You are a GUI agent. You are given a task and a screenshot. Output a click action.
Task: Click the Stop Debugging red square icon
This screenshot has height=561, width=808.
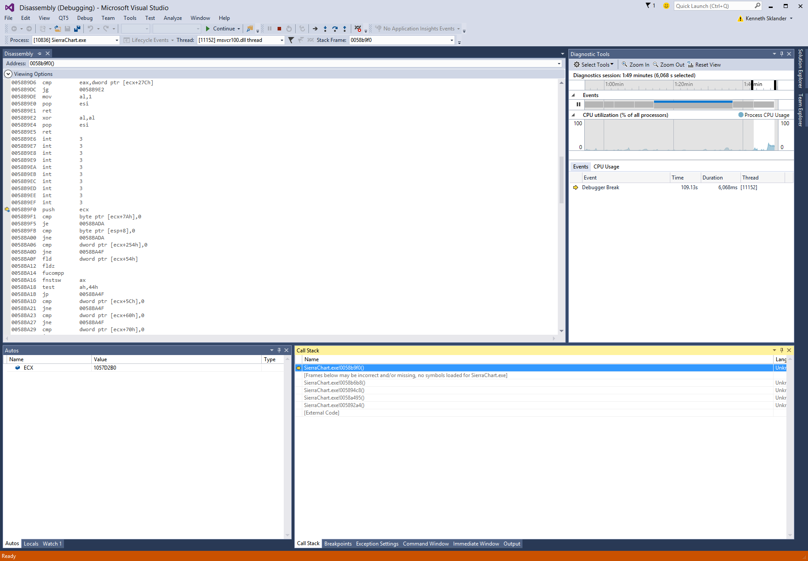[279, 29]
